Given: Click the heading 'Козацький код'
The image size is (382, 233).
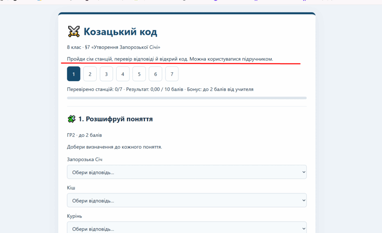Looking at the screenshot, I should tap(120, 32).
